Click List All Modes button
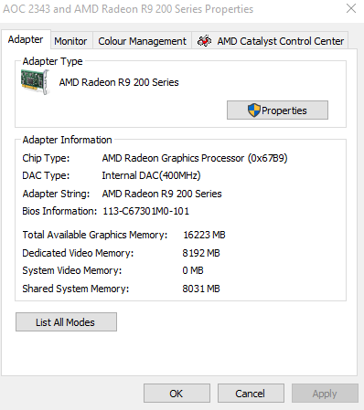 pyautogui.click(x=66, y=322)
